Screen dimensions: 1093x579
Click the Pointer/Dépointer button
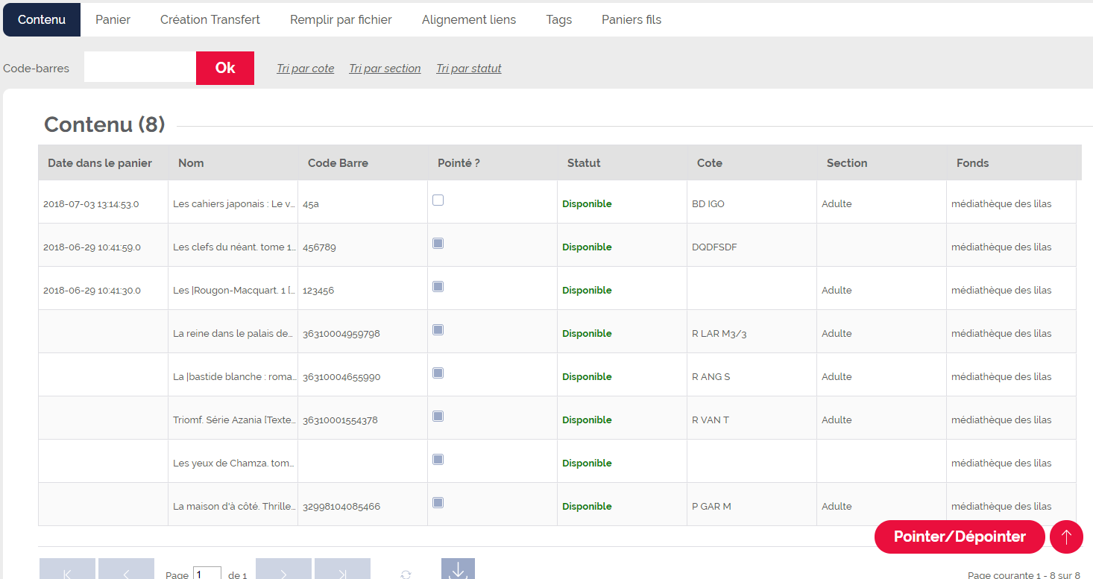pyautogui.click(x=960, y=537)
